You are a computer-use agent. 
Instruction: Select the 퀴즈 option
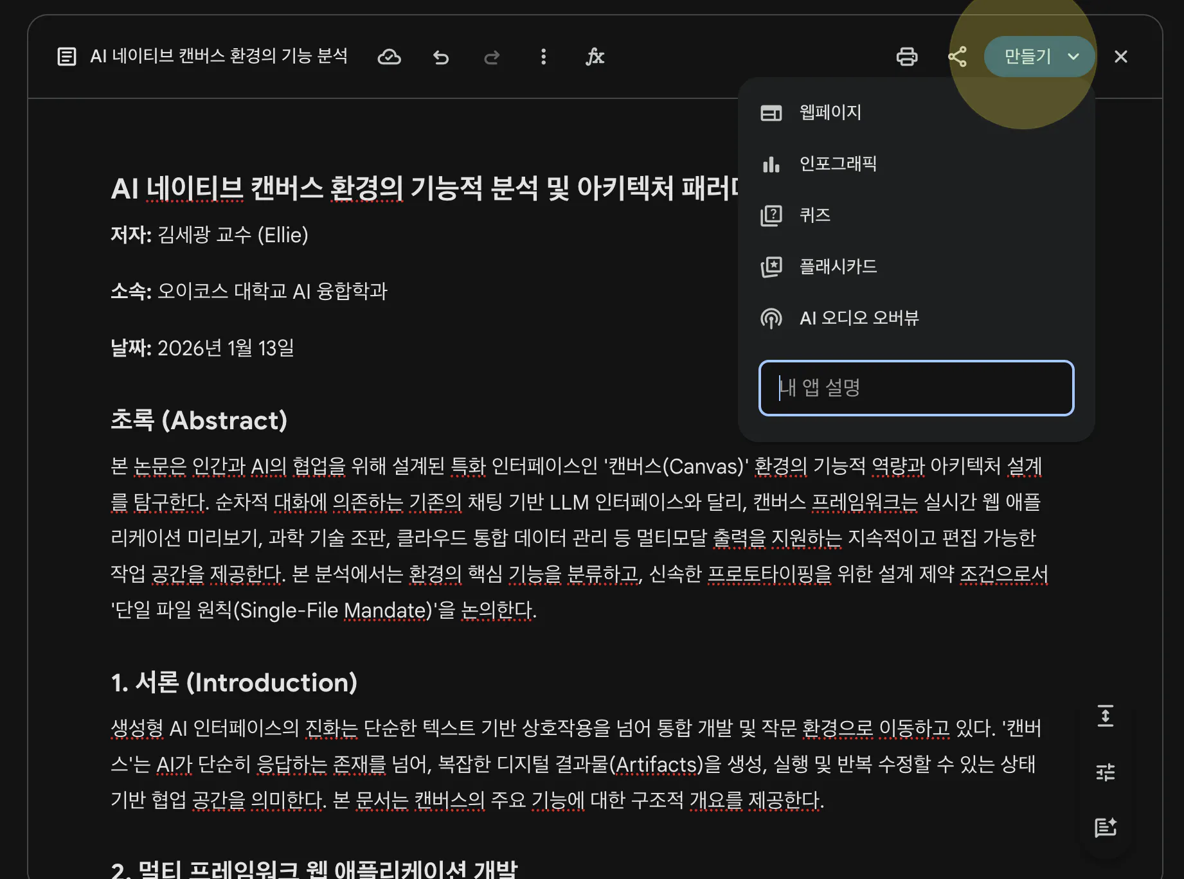814,215
